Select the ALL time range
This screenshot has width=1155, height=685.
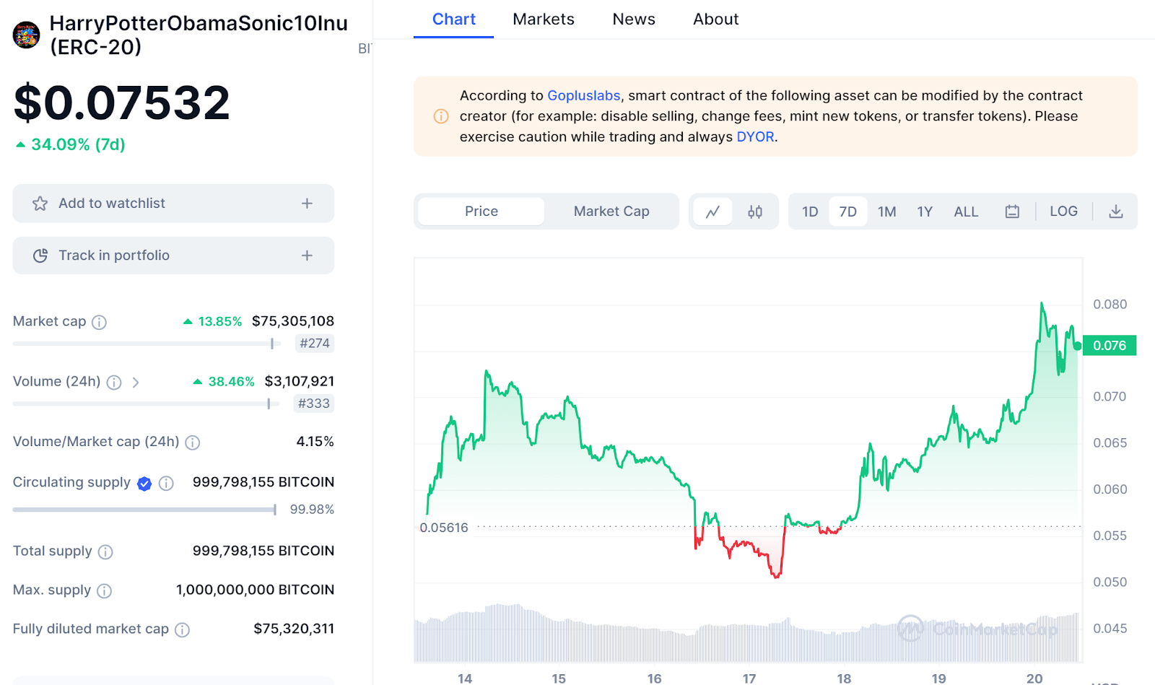[x=966, y=211]
